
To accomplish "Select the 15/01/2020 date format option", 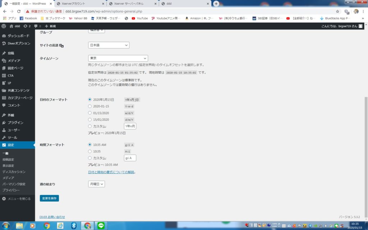I will pyautogui.click(x=90, y=119).
